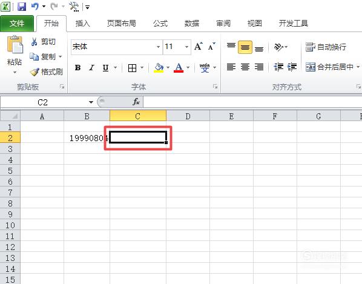Switch to the Insert (插入) tab
Viewport: 362px width, 284px height.
coord(82,24)
